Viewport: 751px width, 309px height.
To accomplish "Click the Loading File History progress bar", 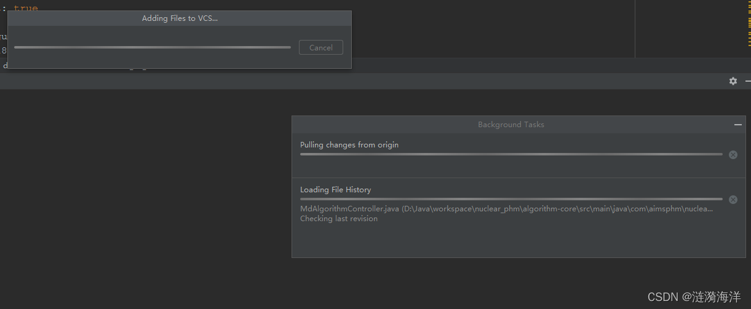I will (511, 199).
